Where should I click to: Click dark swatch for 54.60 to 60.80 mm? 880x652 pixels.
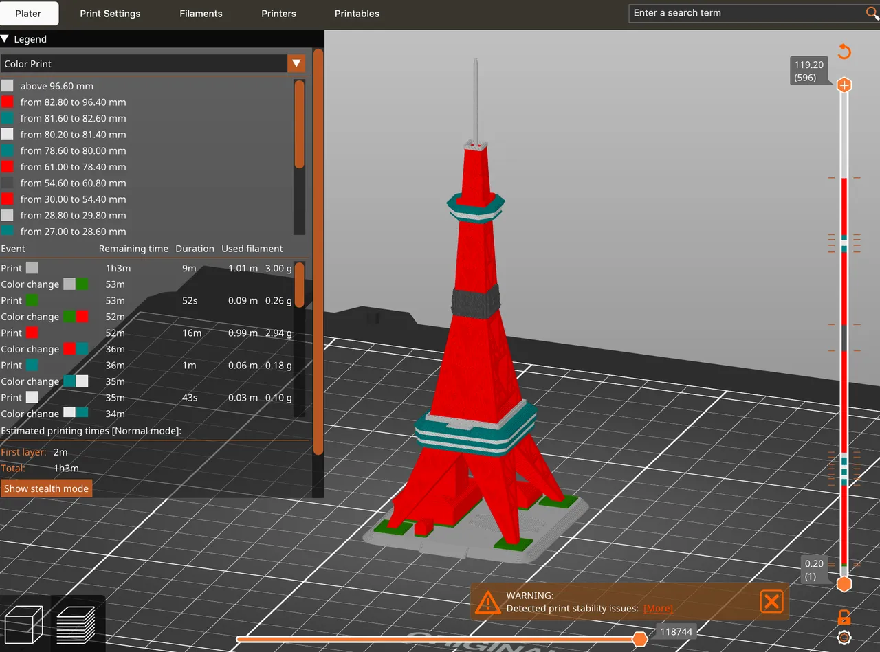[7, 183]
